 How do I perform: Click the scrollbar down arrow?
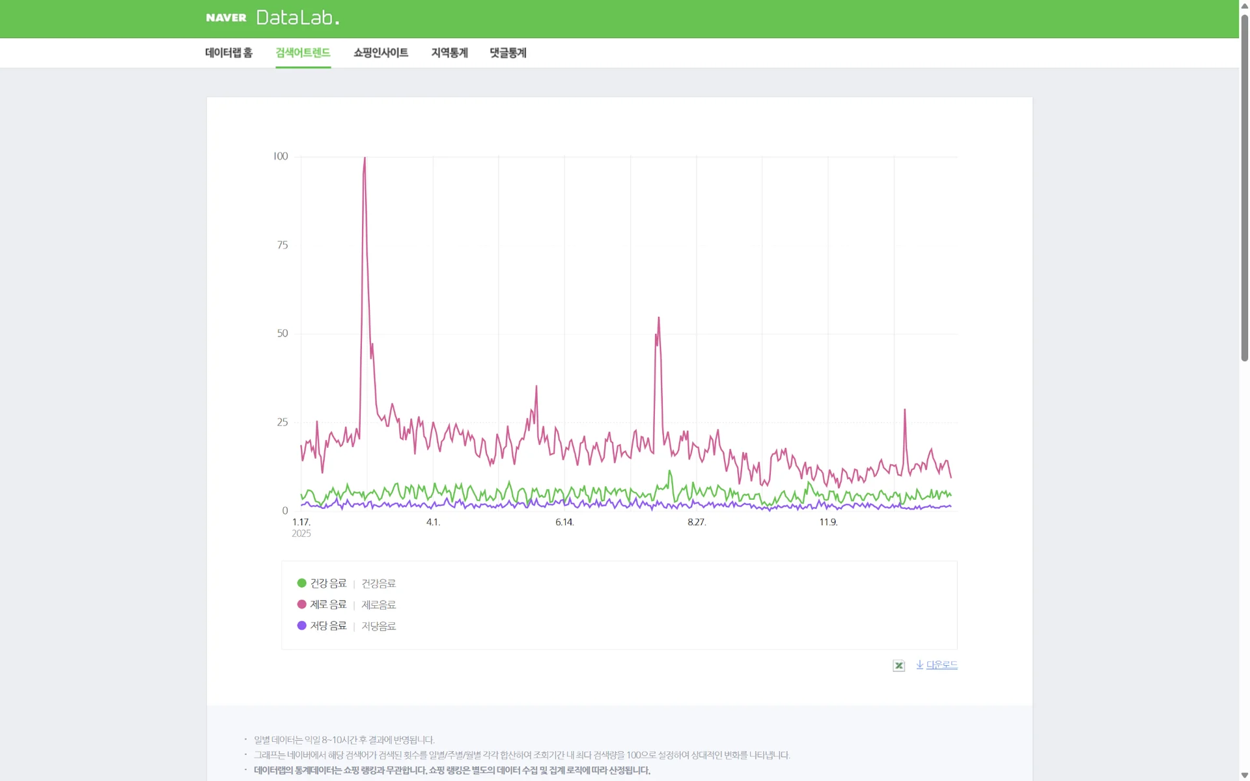1244,775
